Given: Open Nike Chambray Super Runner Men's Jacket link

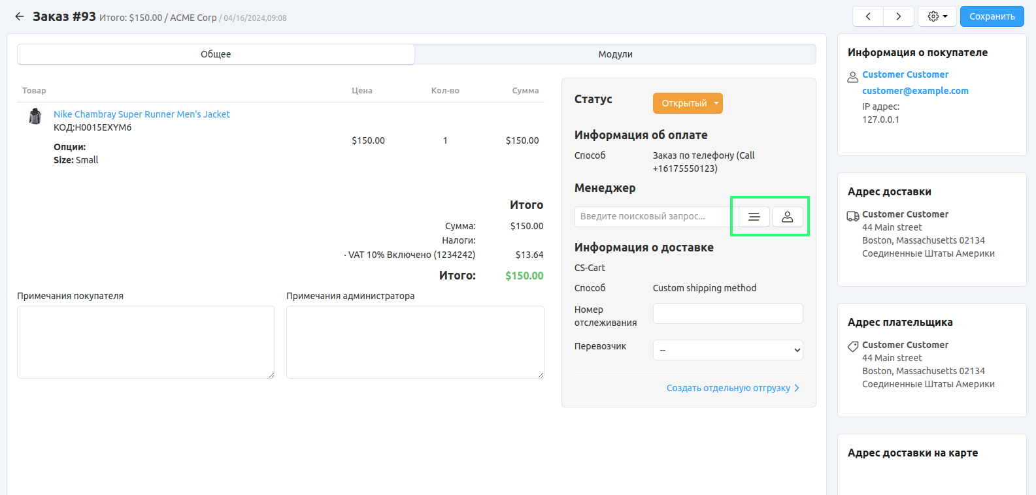Looking at the screenshot, I should tap(142, 114).
